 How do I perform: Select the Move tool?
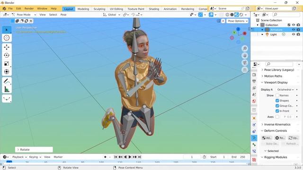click(x=7, y=47)
